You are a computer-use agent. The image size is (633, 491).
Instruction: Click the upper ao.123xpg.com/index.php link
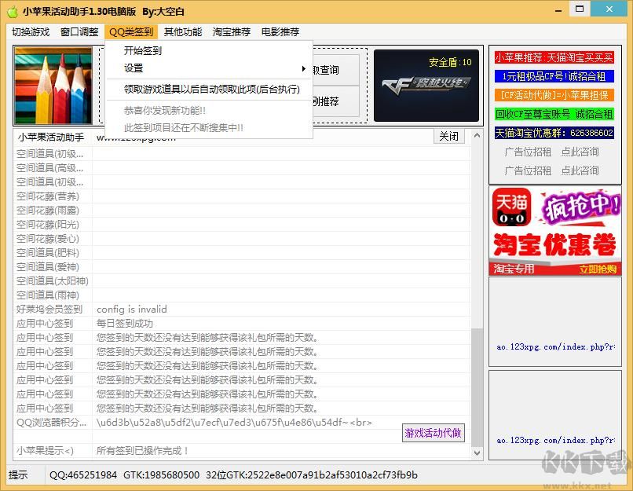pos(555,347)
